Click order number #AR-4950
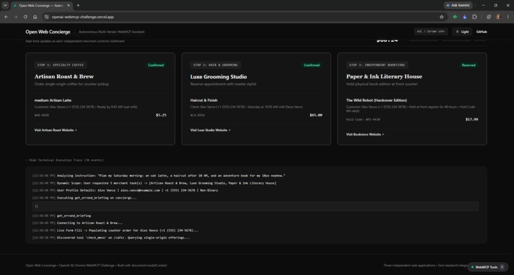The height and width of the screenshot is (275, 514). pyautogui.click(x=41, y=115)
